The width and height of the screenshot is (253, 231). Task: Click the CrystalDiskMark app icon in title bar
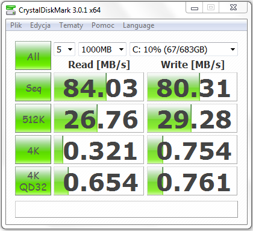(x=11, y=10)
